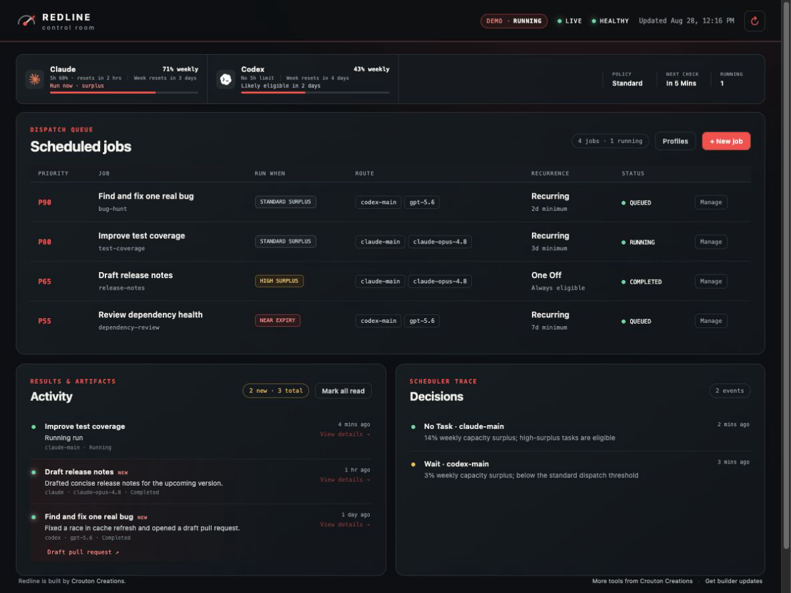
Task: Click claude-opus-4.8 chip in Draft release notes row
Action: pyautogui.click(x=440, y=281)
